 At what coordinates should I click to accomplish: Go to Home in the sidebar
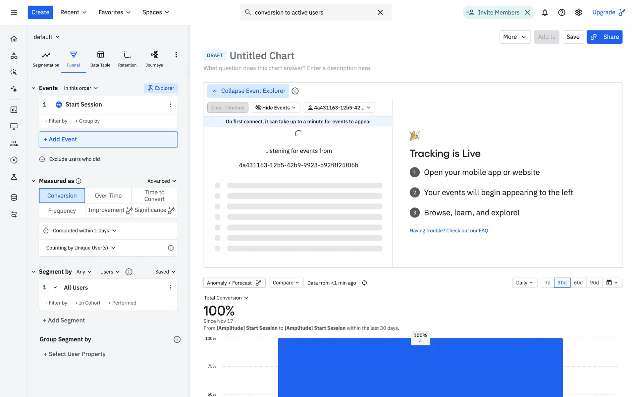14,39
